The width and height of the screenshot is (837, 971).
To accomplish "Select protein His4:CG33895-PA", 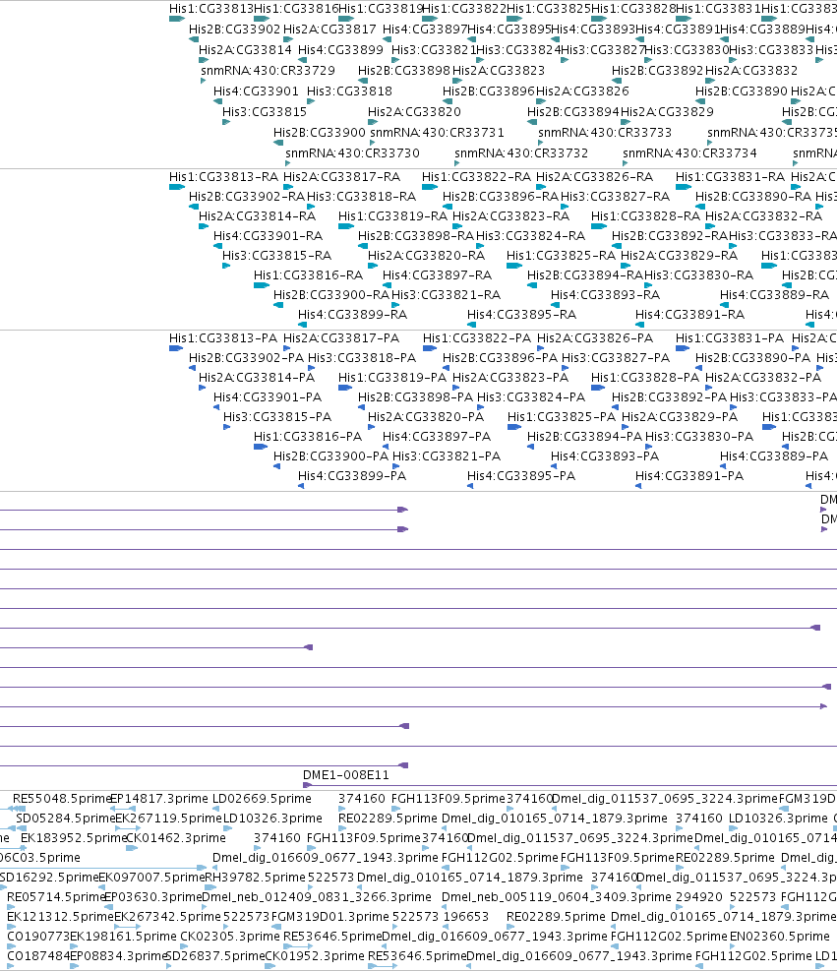I will [521, 476].
